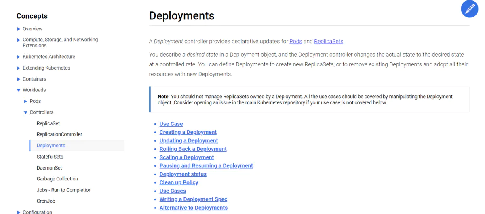Select the Workloads sidebar entry
This screenshot has width=485, height=214.
34,90
